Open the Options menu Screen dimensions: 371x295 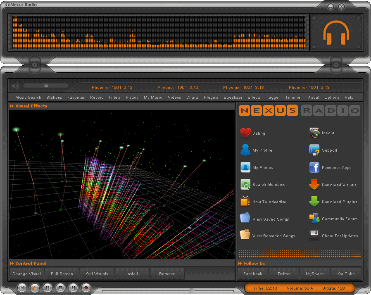click(332, 97)
